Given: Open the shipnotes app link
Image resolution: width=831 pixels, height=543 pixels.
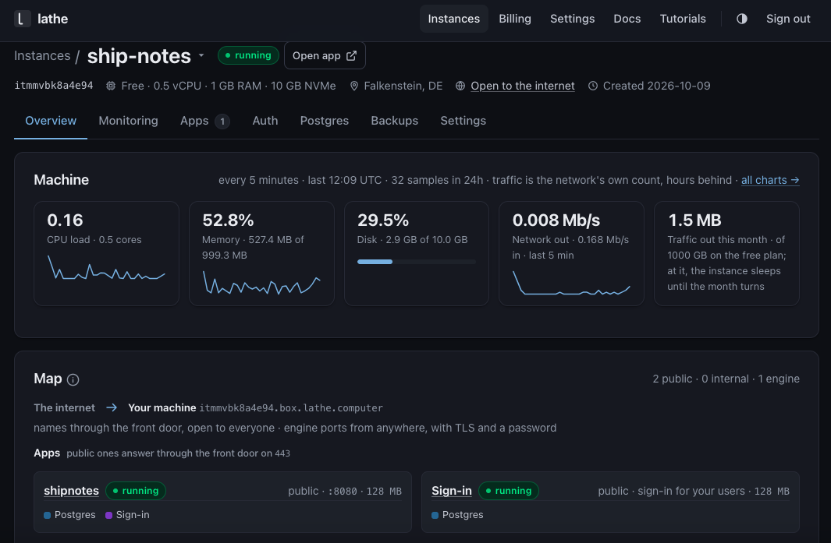Looking at the screenshot, I should (x=72, y=491).
